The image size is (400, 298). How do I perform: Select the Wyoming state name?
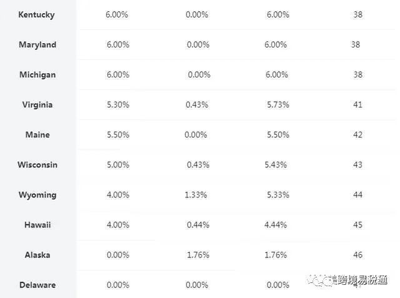click(37, 194)
